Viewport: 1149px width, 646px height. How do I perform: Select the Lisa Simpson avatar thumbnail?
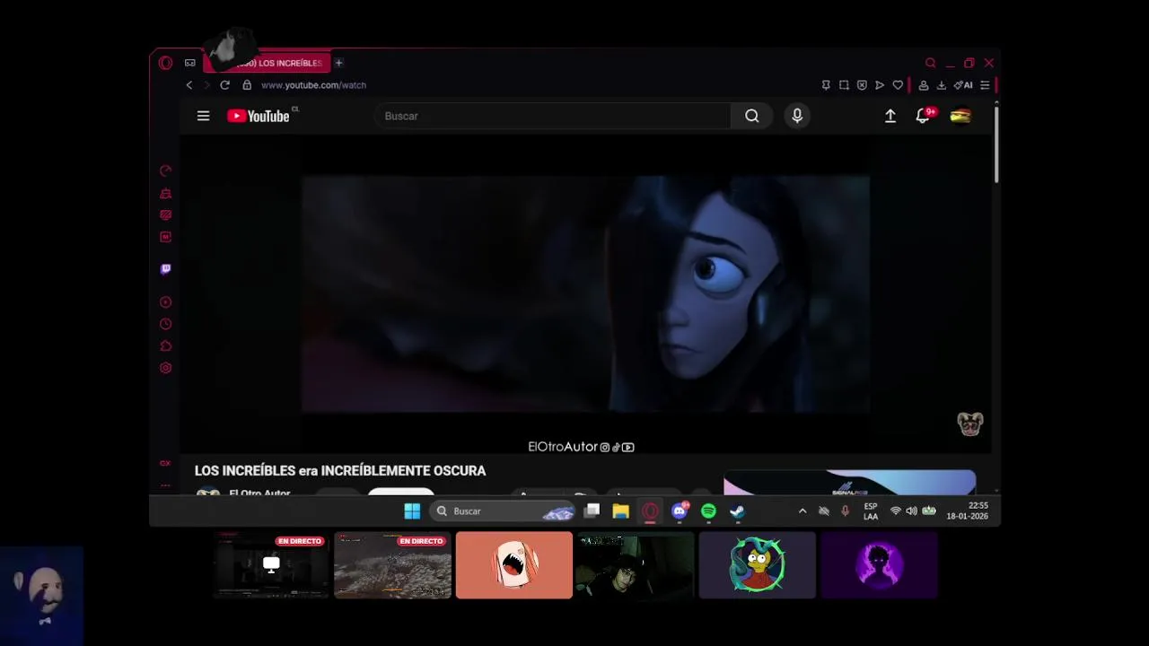pyautogui.click(x=757, y=565)
